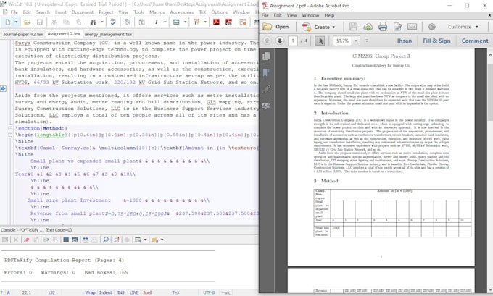The width and height of the screenshot is (493, 296).
Task: Click the envelope email icon in Acrobat
Action: (x=413, y=27)
